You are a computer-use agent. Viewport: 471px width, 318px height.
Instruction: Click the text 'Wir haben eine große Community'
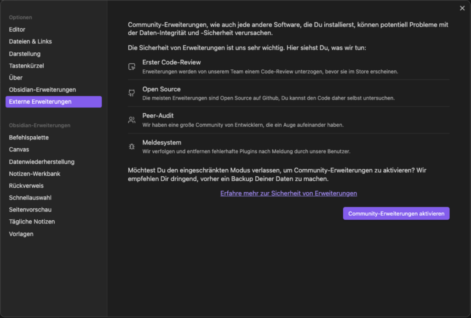243,125
